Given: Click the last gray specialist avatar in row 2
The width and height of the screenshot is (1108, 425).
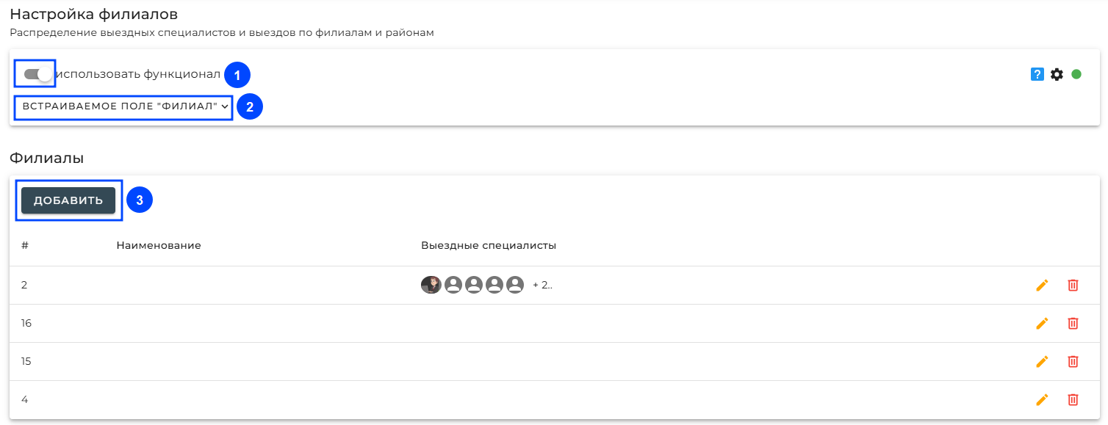Looking at the screenshot, I should [515, 285].
